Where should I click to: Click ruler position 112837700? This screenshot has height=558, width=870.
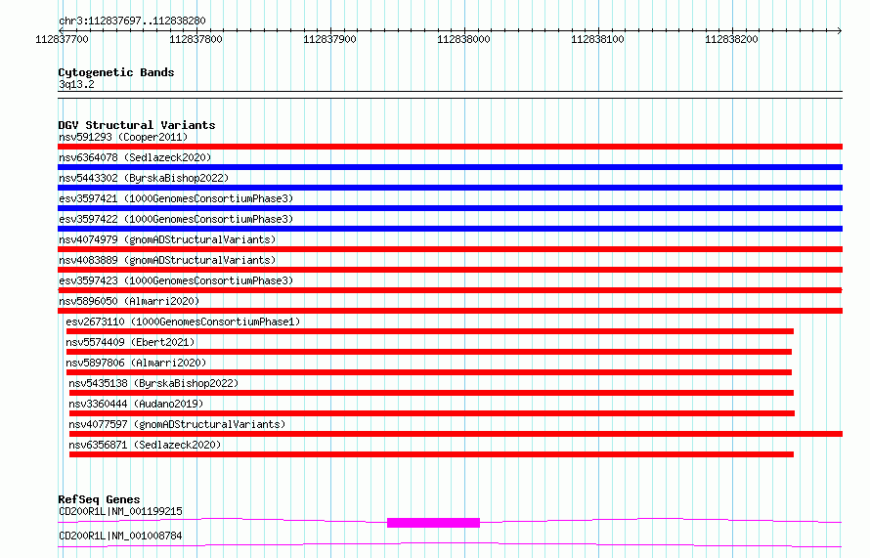click(62, 39)
